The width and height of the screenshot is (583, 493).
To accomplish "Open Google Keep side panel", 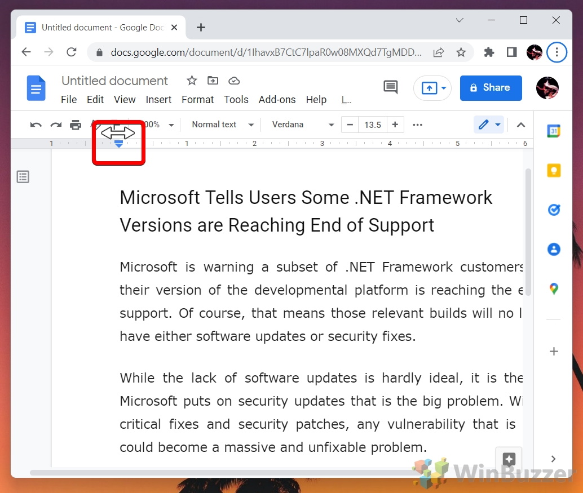I will click(554, 170).
